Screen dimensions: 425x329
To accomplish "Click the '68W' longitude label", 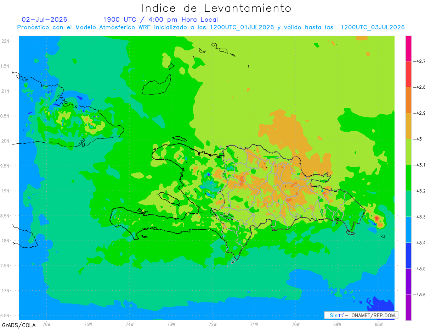I will 379,324.
